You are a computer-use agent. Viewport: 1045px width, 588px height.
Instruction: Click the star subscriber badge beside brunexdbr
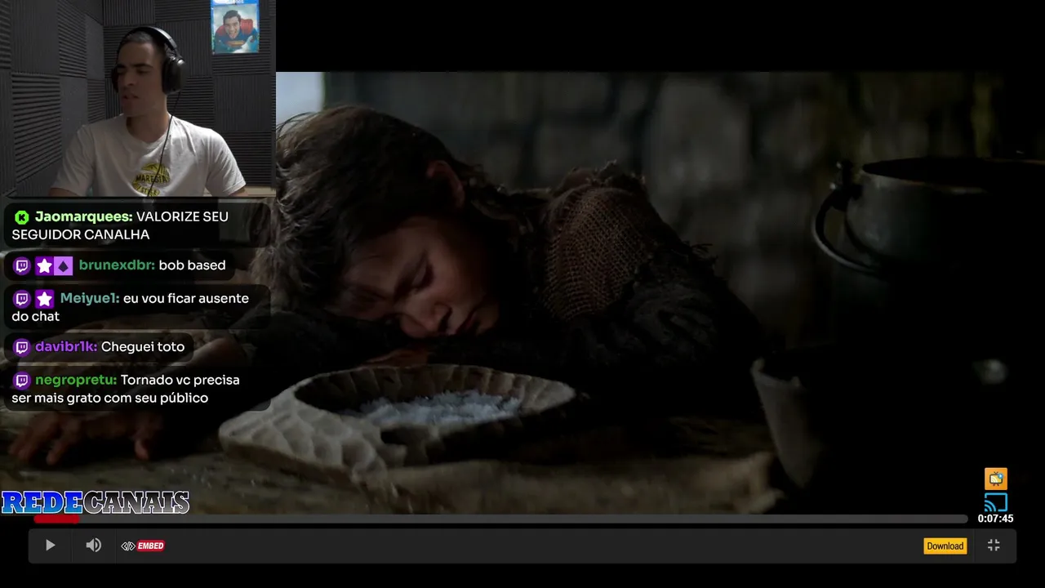[44, 265]
